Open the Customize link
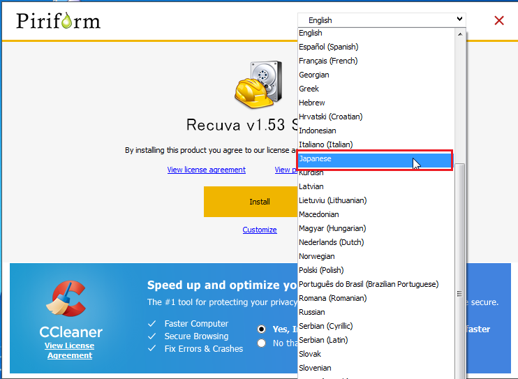 click(x=260, y=230)
